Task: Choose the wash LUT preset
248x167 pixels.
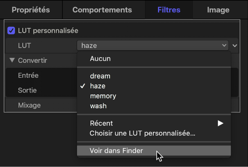Action: pos(98,106)
